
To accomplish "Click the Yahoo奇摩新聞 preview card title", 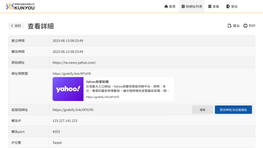I will point(97,82).
